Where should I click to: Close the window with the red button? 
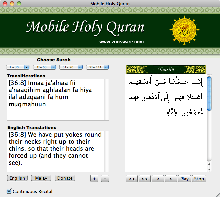[x=5, y=4]
